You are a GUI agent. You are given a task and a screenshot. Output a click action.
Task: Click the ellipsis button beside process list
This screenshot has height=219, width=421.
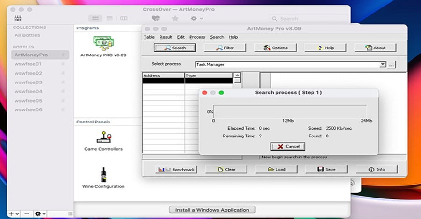[x=392, y=64]
